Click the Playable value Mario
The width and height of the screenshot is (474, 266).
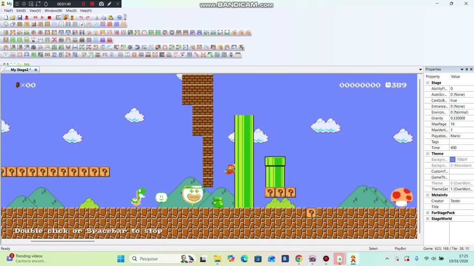tap(462, 136)
